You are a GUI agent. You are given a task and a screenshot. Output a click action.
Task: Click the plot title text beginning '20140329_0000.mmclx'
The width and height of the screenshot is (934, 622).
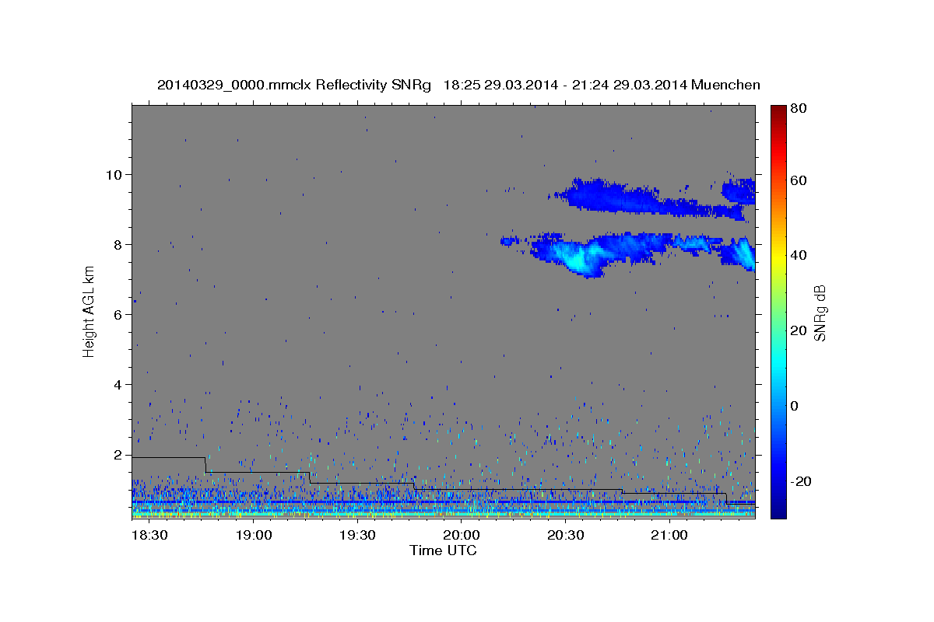point(458,85)
